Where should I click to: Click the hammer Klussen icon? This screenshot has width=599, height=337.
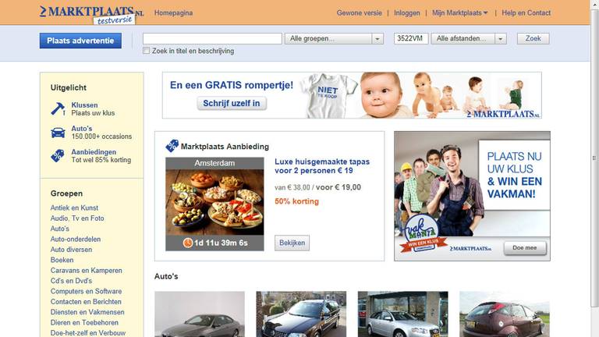[58, 108]
